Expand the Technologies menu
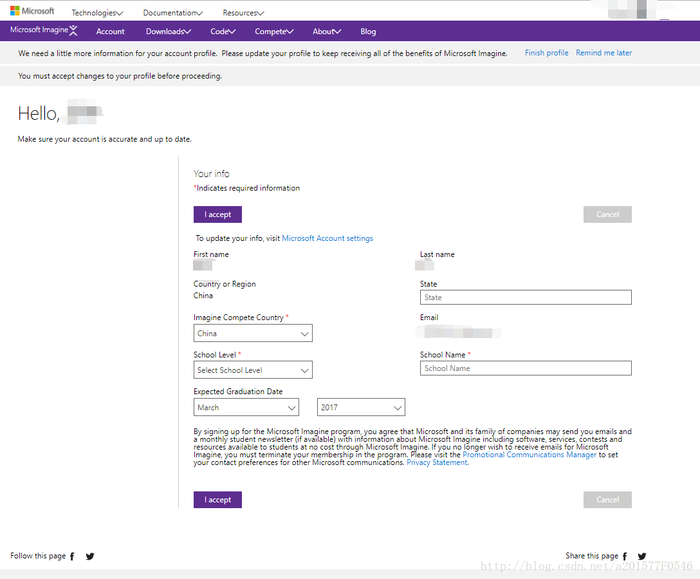Screen dimensions: 700x579 [x=97, y=13]
